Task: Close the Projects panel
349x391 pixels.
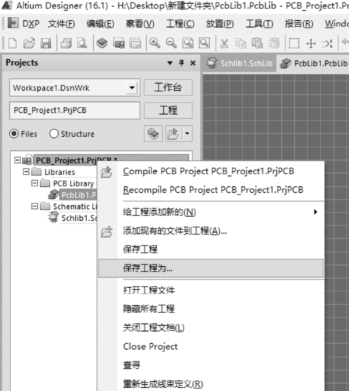Action: pos(193,63)
